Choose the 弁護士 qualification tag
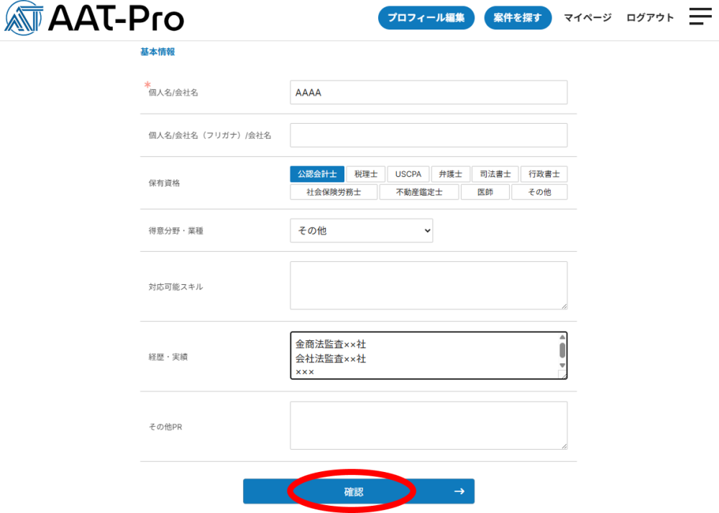 pyautogui.click(x=451, y=174)
